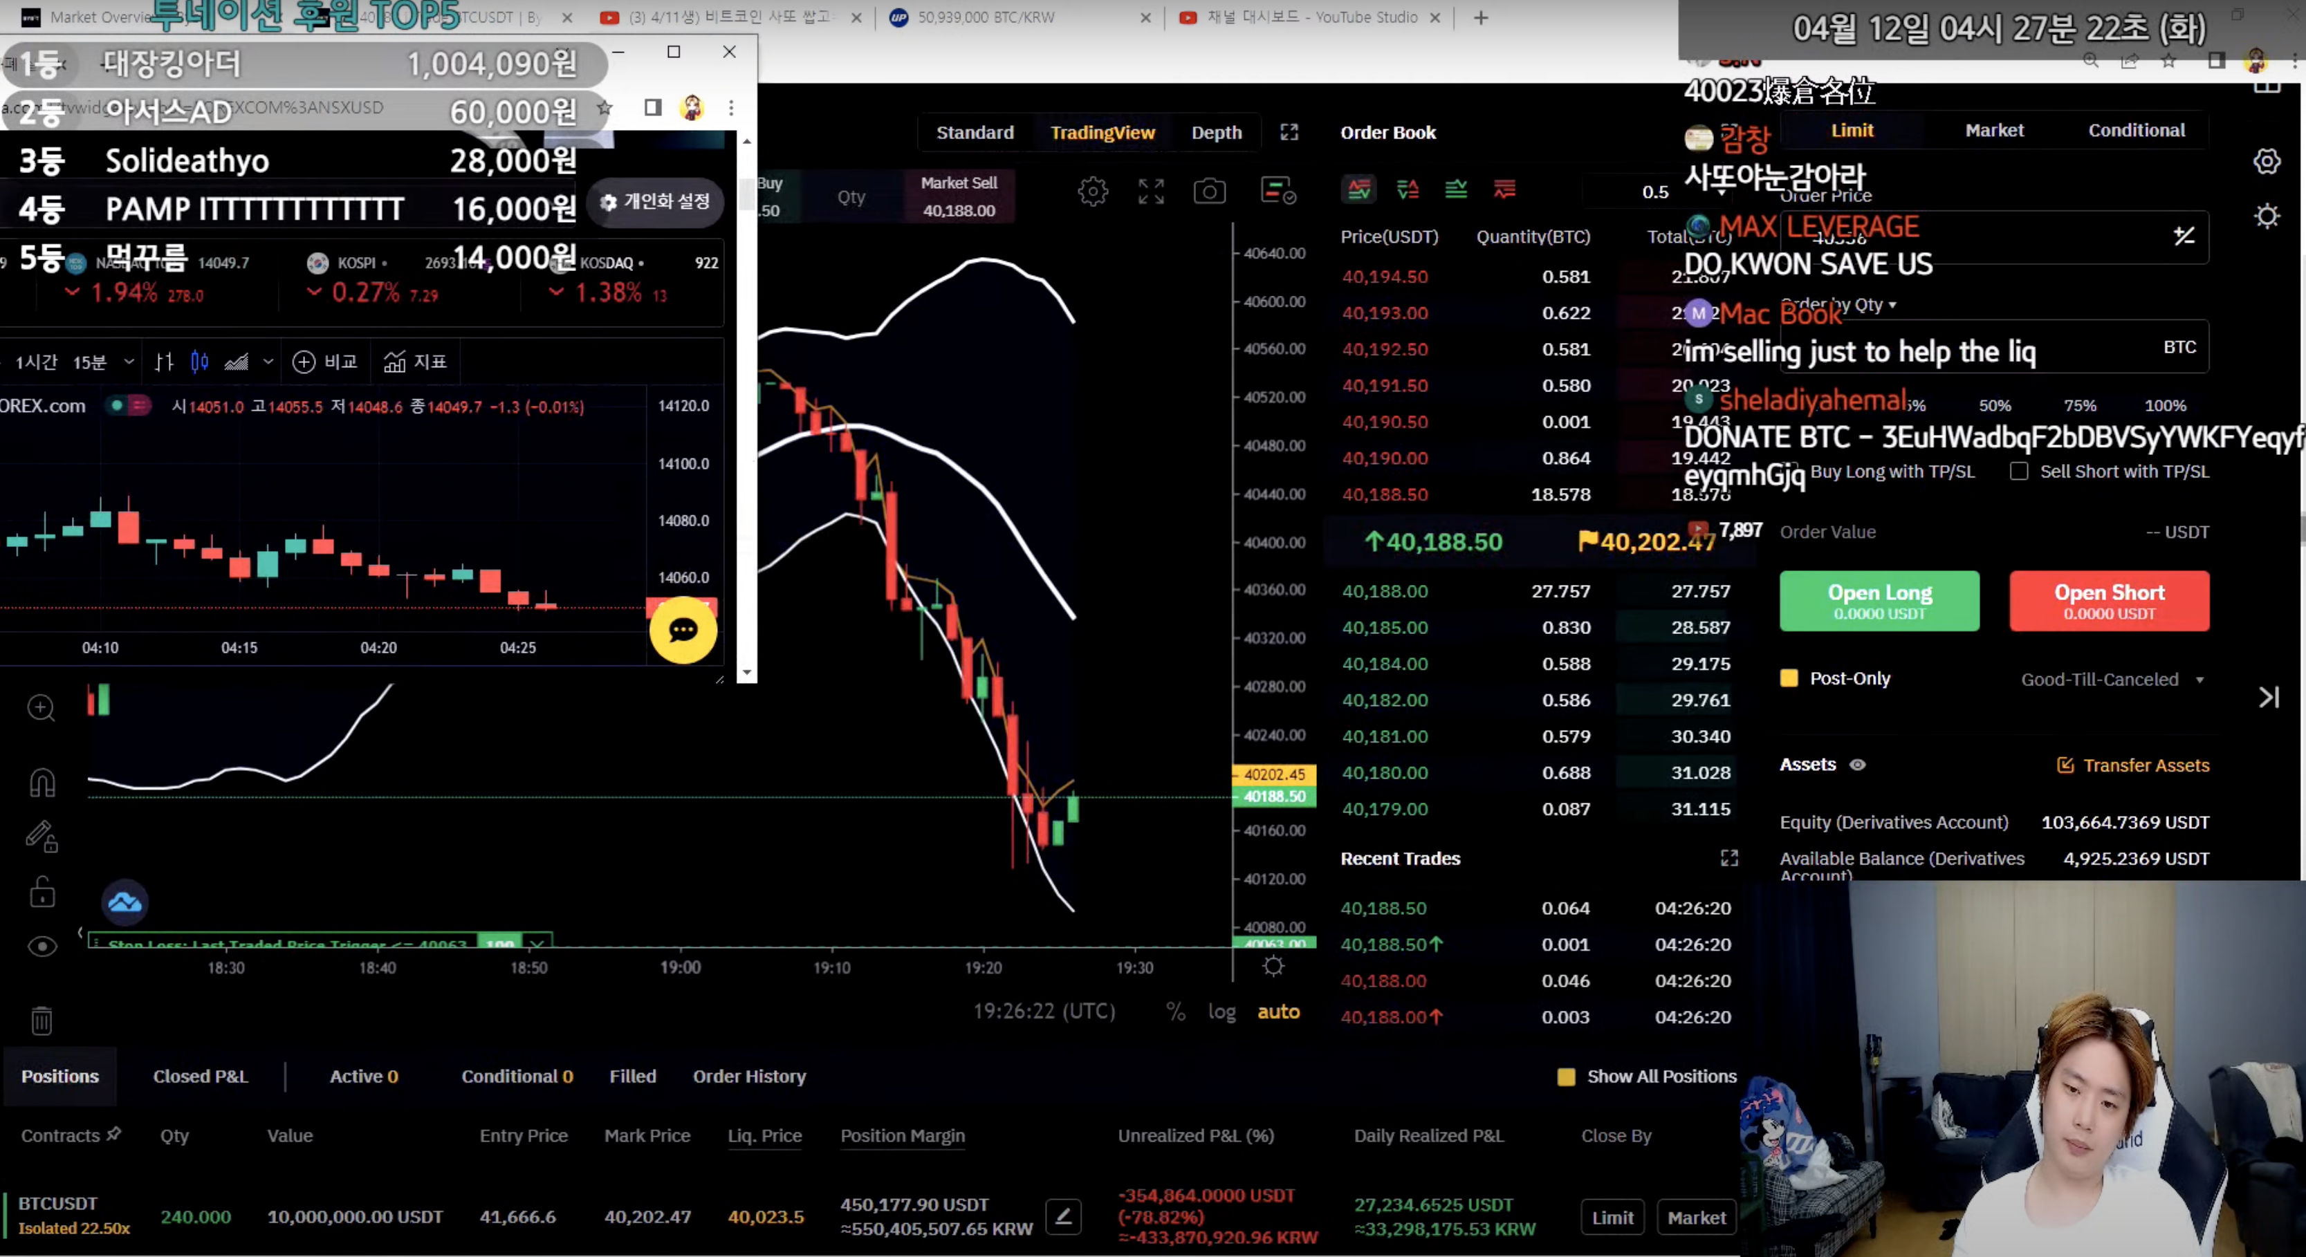Switch to the Closed P&L tab
This screenshot has height=1257, width=2306.
pos(201,1077)
